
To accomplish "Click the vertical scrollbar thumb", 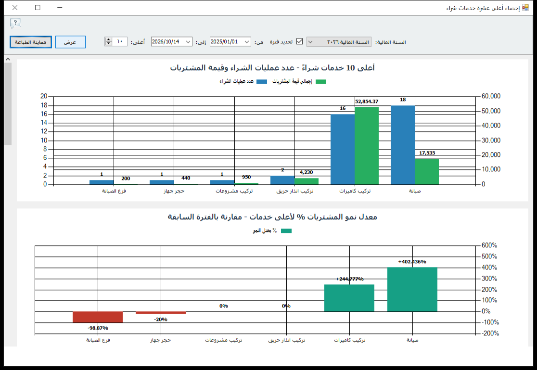I will (8, 103).
